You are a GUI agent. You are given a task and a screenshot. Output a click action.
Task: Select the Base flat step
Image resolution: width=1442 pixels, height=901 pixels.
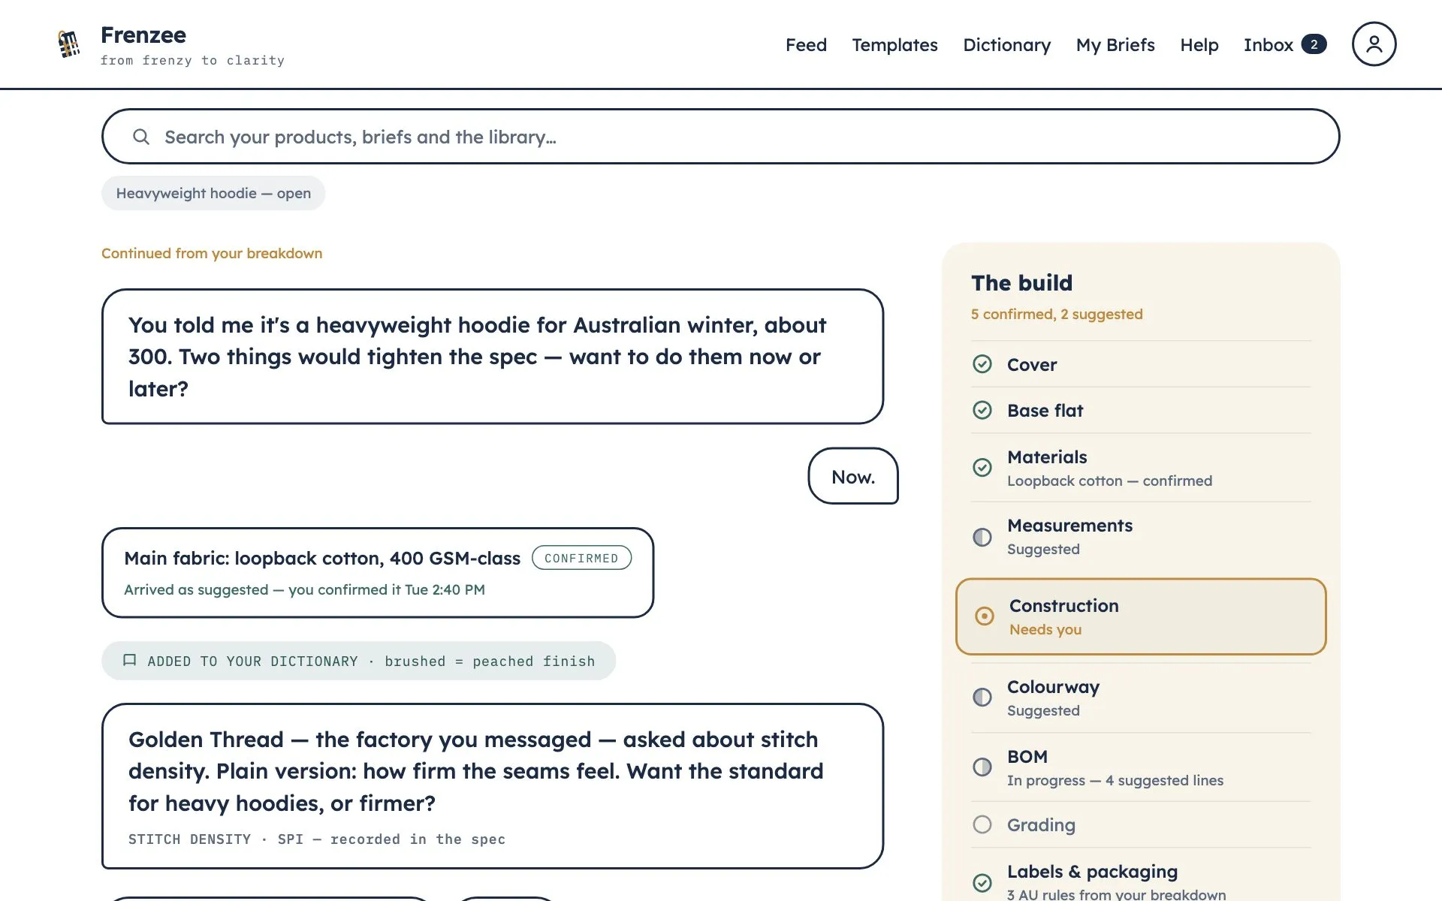point(1141,410)
